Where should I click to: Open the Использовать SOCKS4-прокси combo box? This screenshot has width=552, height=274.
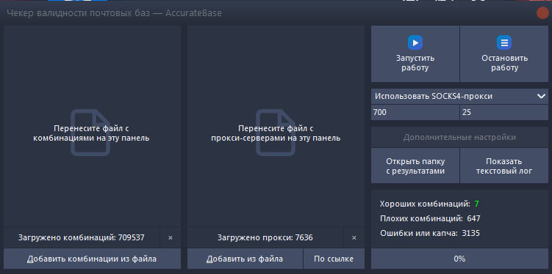[x=459, y=97]
